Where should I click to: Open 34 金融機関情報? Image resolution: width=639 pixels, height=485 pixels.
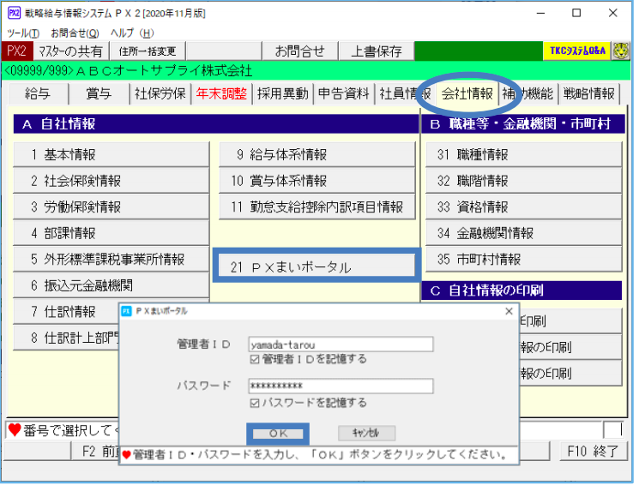524,233
